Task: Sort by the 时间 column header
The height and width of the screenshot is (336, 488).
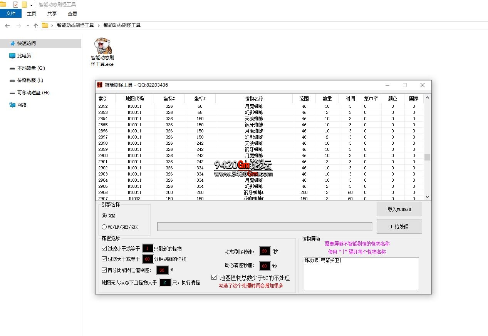Action: coord(350,99)
